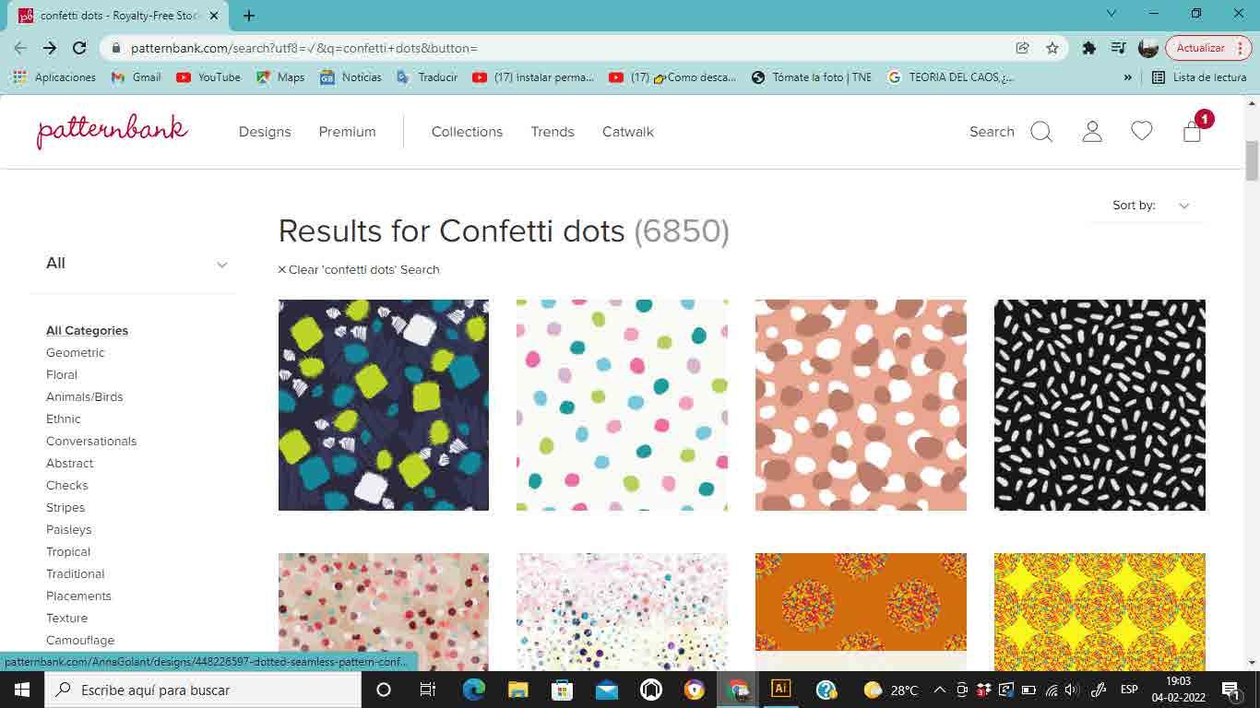Filter results by Conversationals category
Viewport: 1260px width, 708px height.
click(91, 442)
